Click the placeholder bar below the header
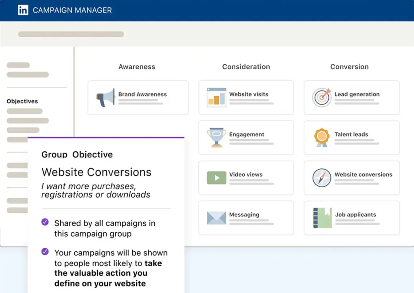 71,34
